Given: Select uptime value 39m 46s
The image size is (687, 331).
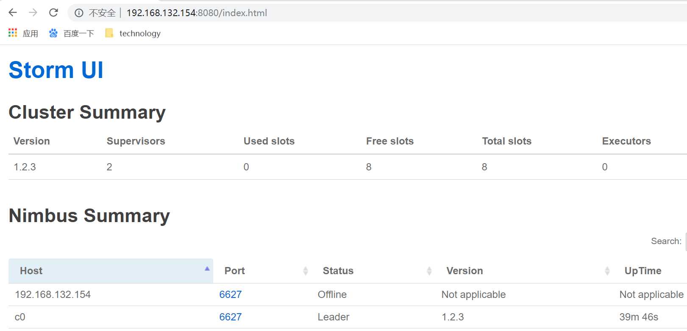Looking at the screenshot, I should 639,317.
